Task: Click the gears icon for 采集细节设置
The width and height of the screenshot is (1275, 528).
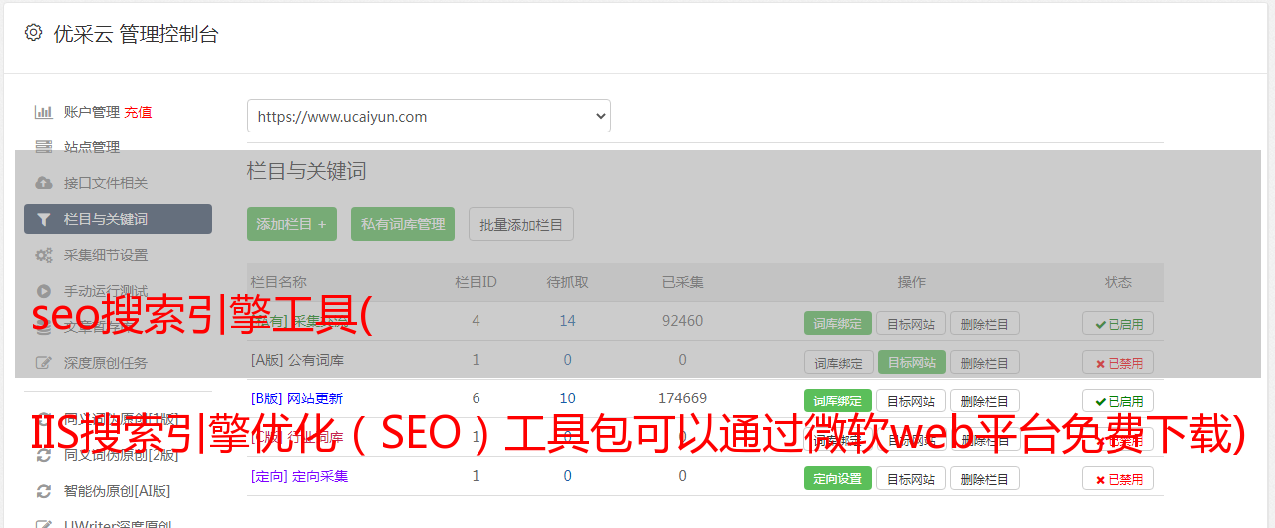Action: (x=44, y=255)
